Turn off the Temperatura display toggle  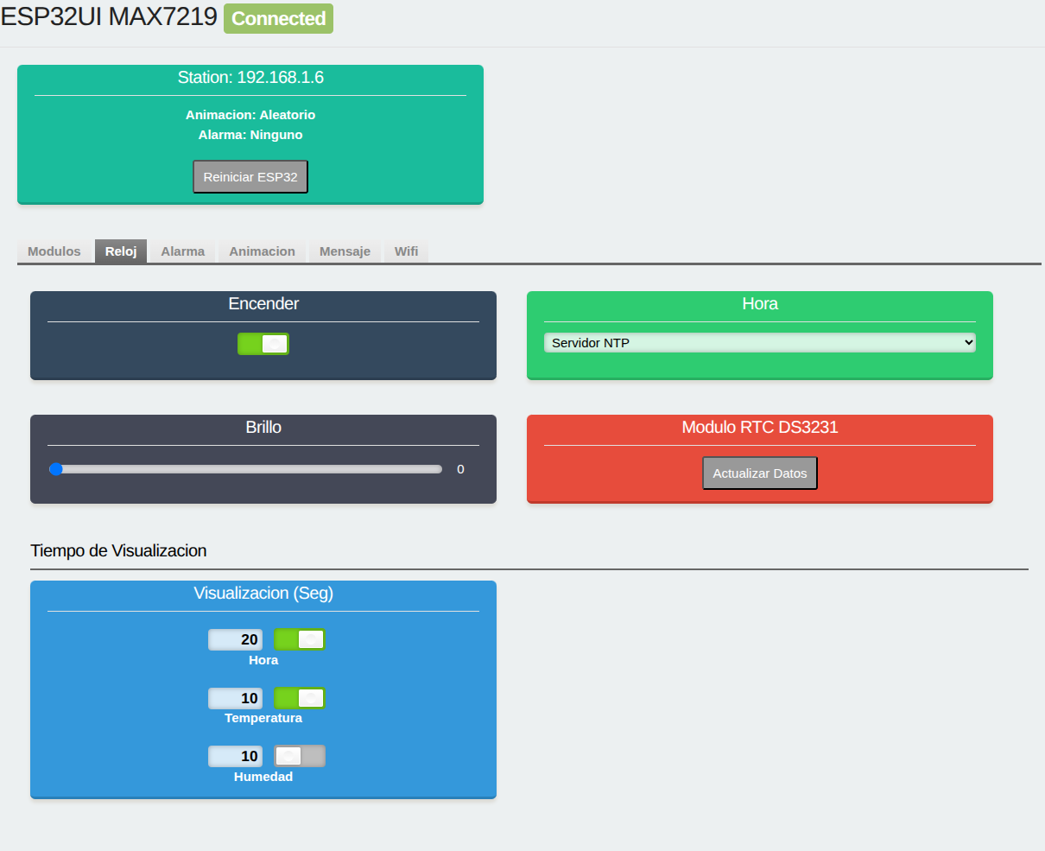tap(300, 698)
